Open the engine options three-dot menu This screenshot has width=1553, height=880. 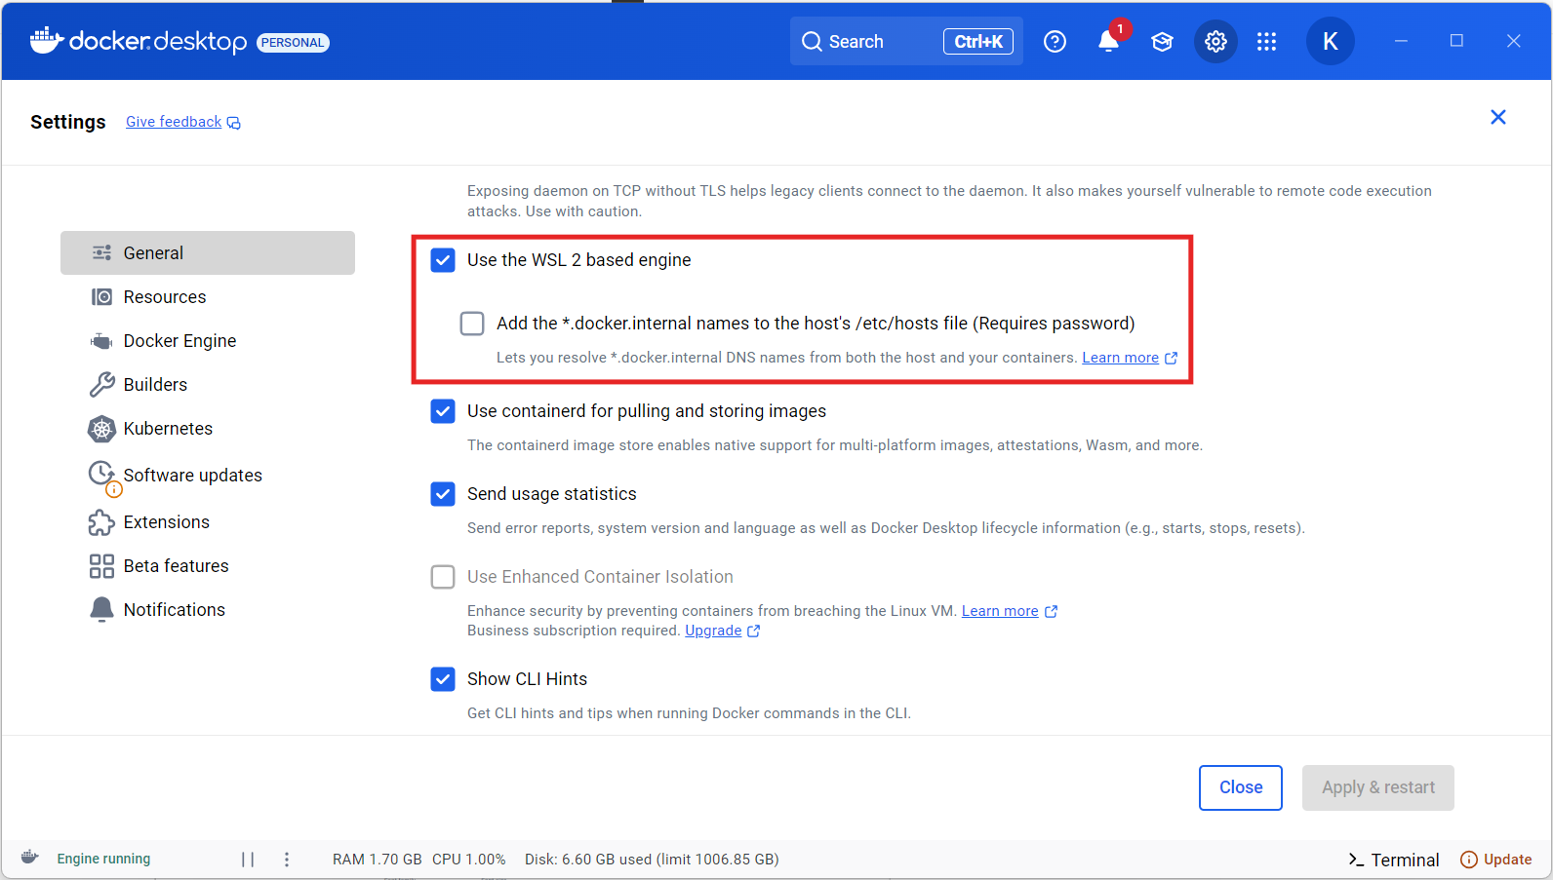[x=287, y=860]
